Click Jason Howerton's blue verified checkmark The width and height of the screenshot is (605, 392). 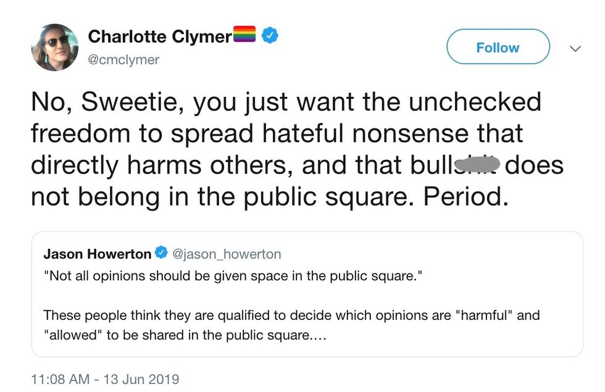[x=161, y=254]
